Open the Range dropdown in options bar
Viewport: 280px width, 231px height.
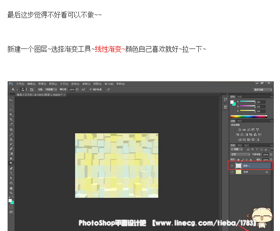pyautogui.click(x=51, y=89)
